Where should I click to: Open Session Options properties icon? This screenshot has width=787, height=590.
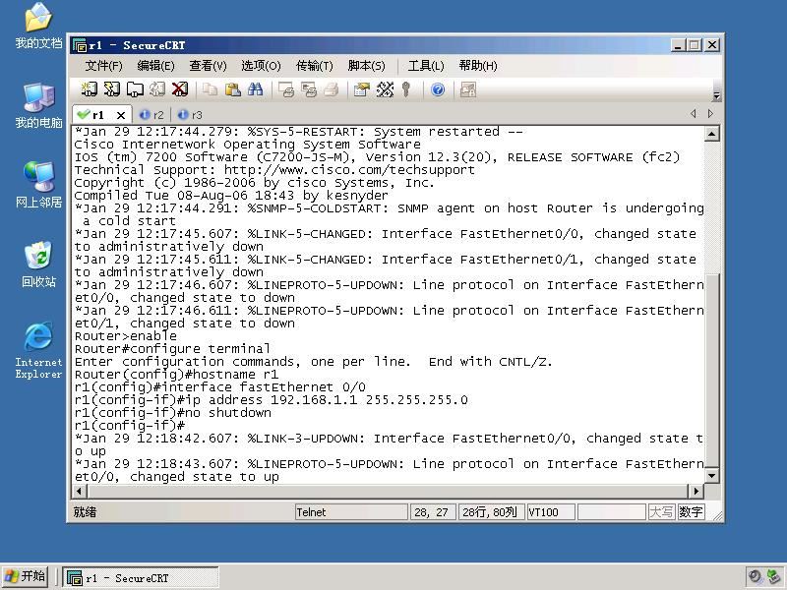click(x=362, y=89)
